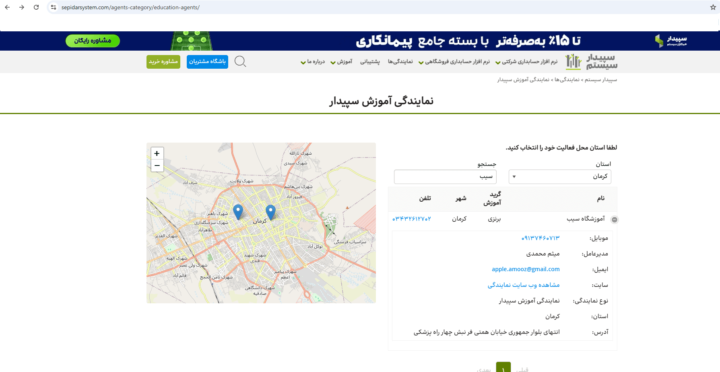Click the phone number ۰۳۴۳۲۶۱۲۷۰۲ link
Image resolution: width=720 pixels, height=372 pixels.
pos(412,219)
